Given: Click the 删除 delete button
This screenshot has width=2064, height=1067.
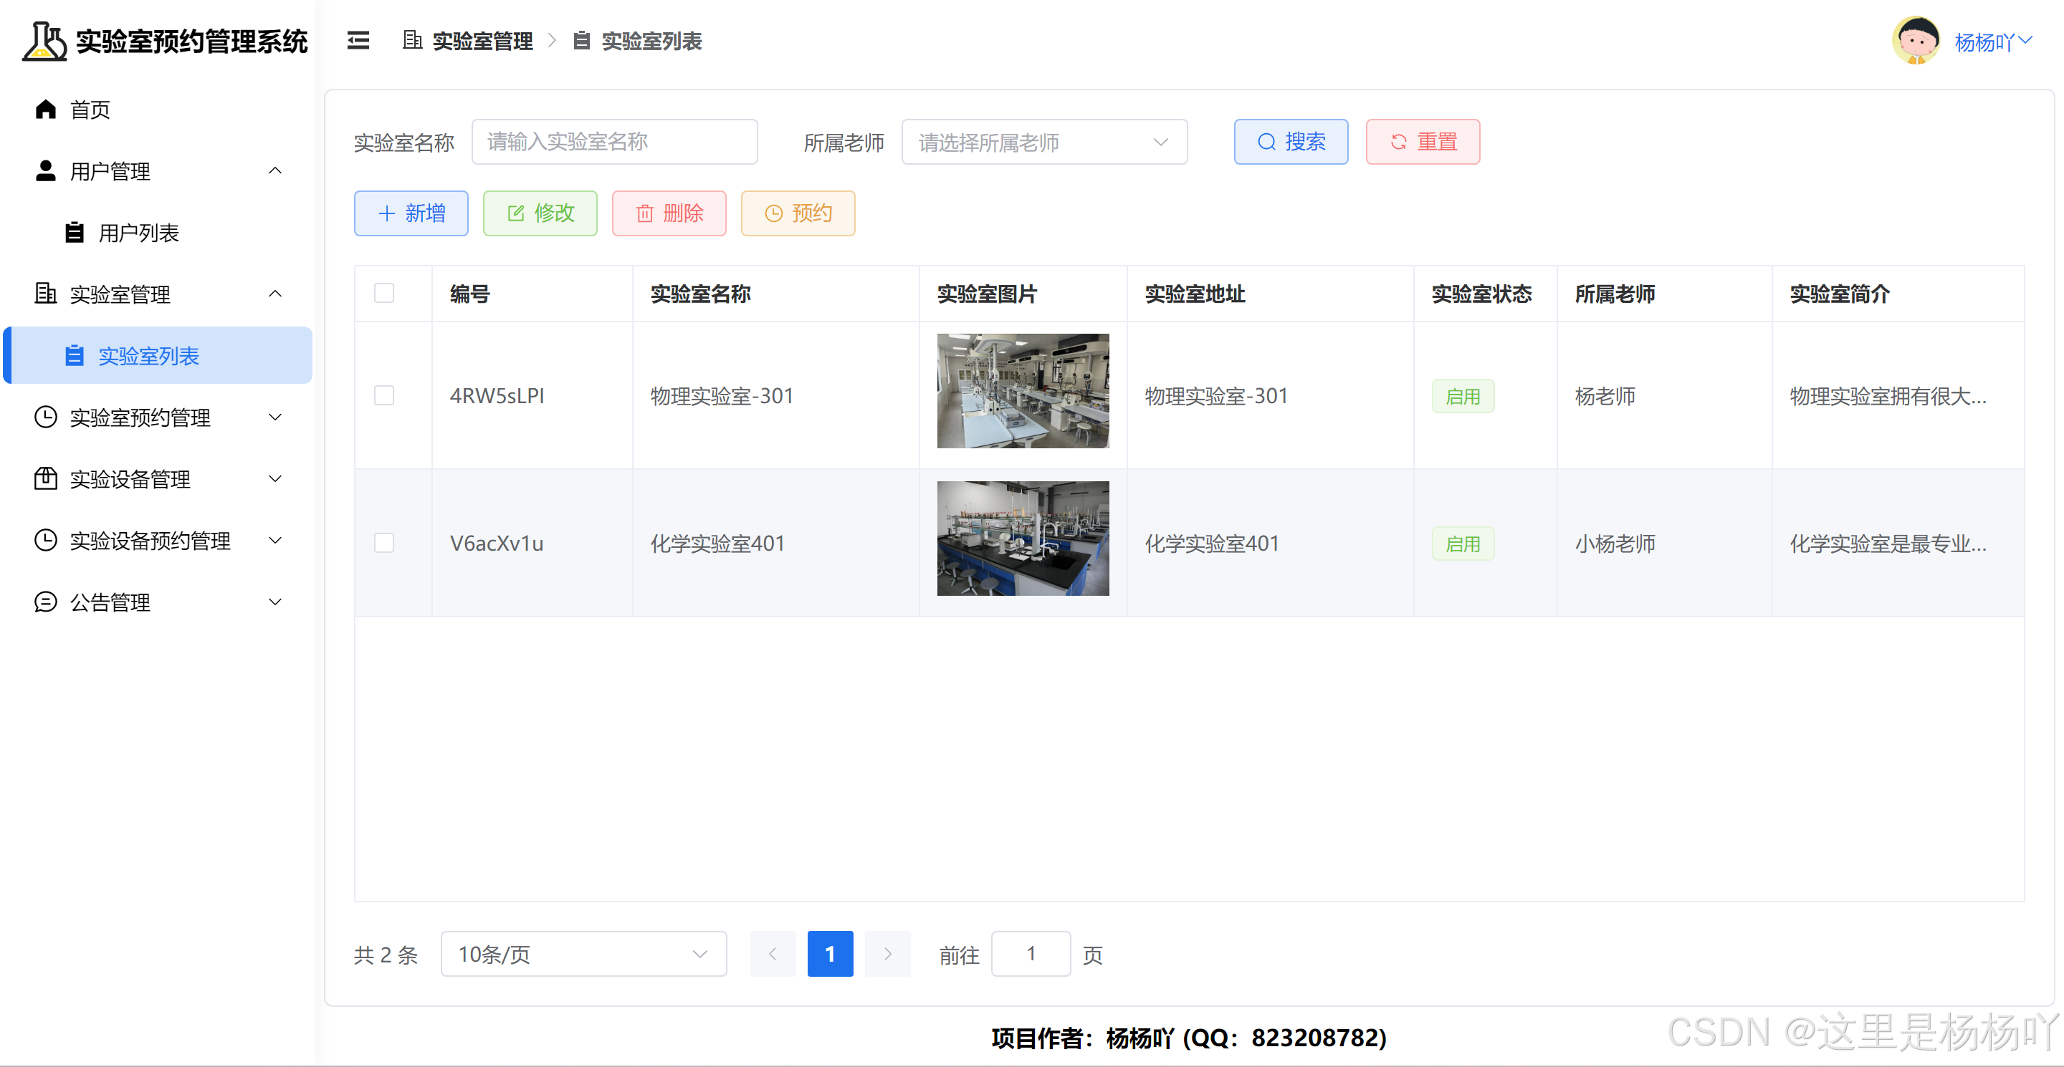Looking at the screenshot, I should tap(669, 213).
